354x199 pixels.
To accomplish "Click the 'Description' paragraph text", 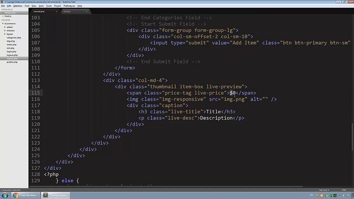I will click(216, 118).
